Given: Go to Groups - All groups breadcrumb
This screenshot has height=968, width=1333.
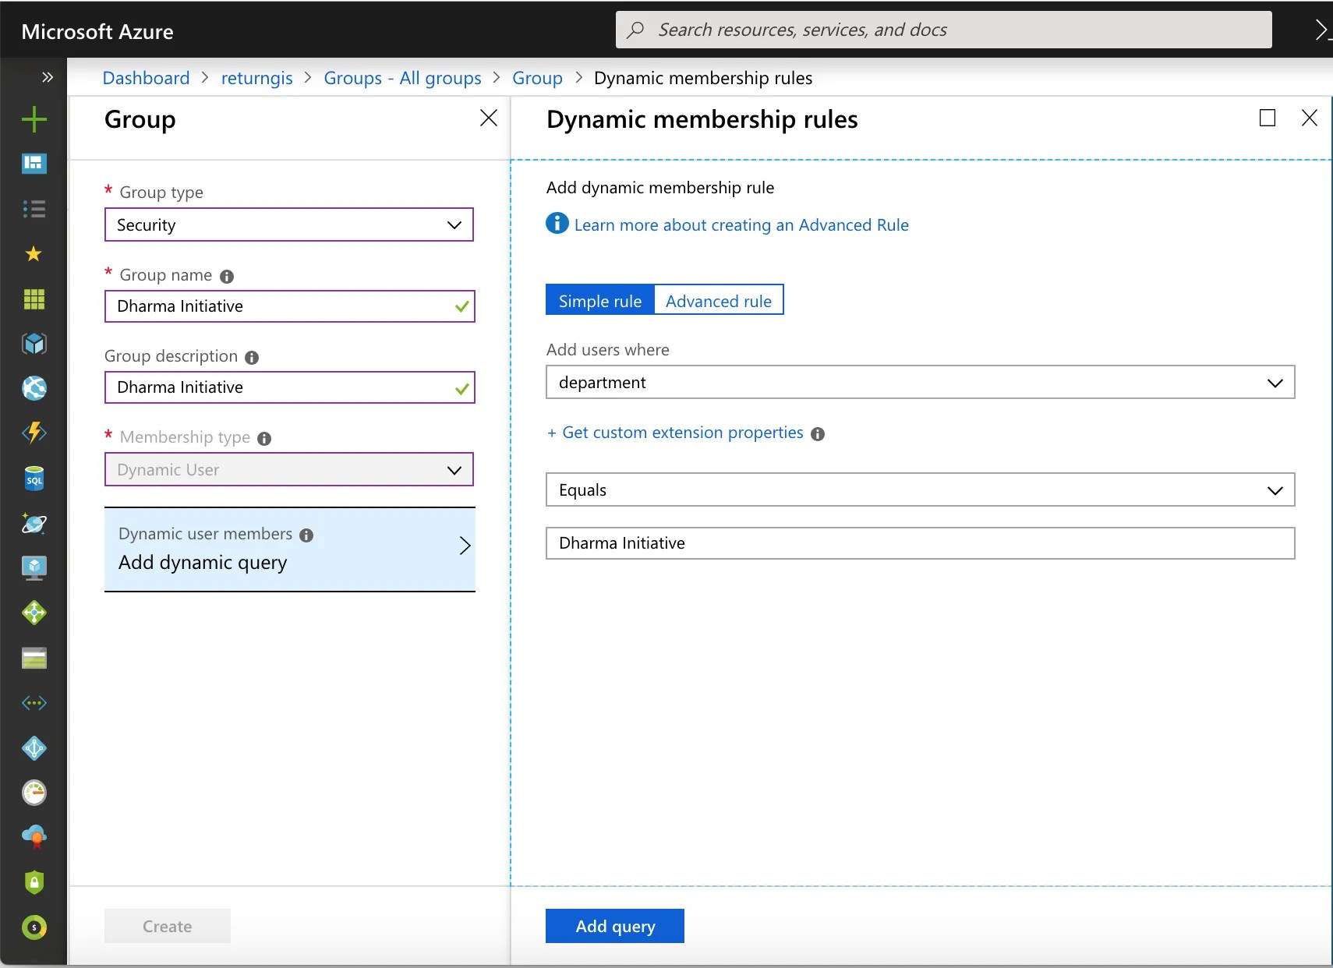Looking at the screenshot, I should [x=403, y=78].
